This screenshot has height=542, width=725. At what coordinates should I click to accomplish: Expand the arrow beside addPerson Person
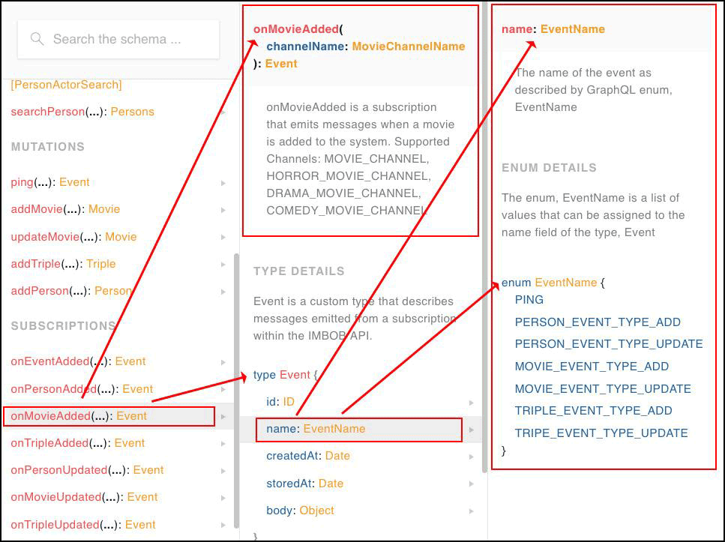[223, 292]
